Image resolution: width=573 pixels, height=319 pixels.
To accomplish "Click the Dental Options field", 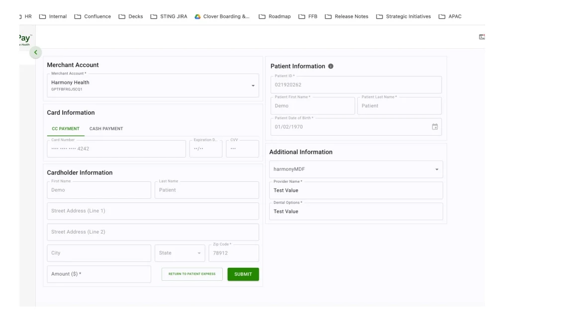I will coord(356,211).
